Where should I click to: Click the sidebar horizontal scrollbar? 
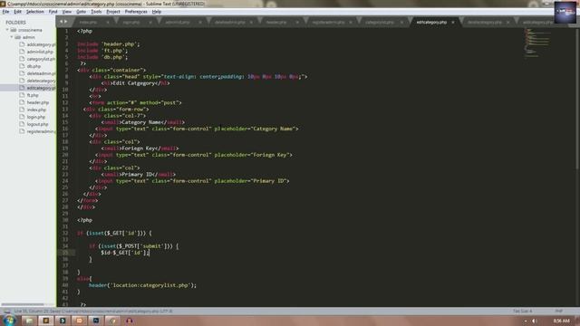point(23,304)
